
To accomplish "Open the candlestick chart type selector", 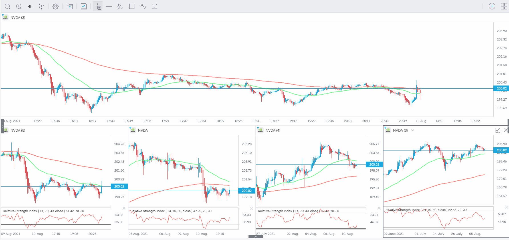I will click(x=41, y=6).
